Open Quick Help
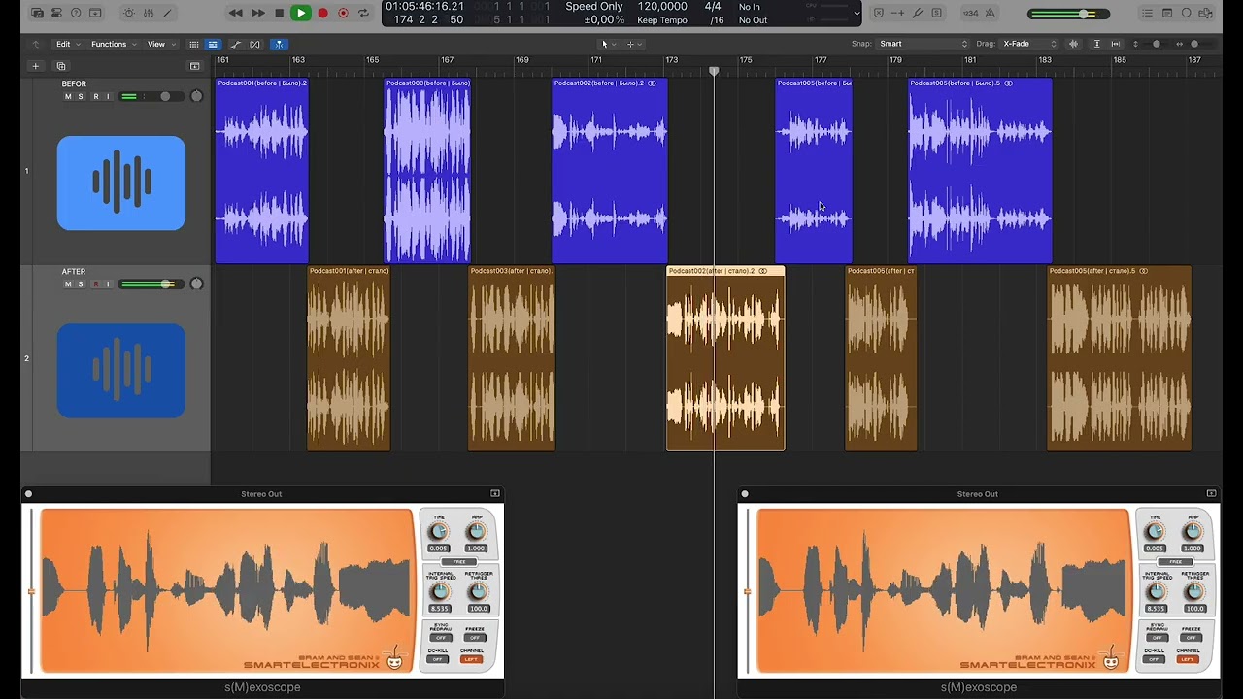The image size is (1243, 699). click(76, 14)
